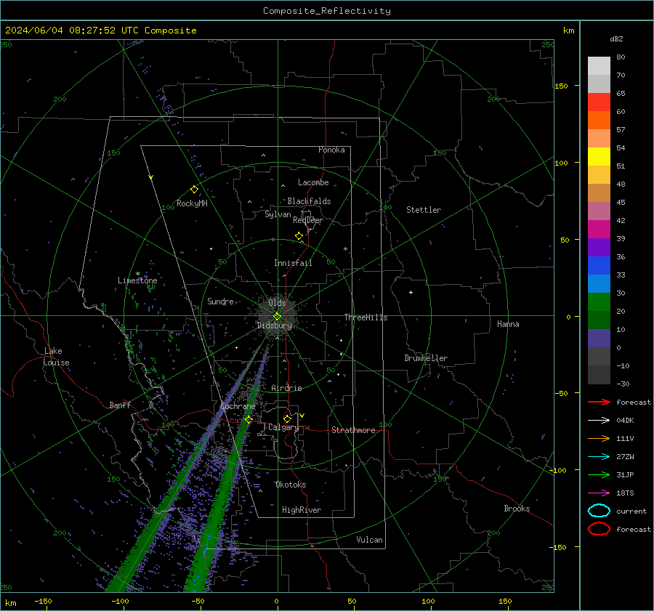This screenshot has height=611, width=654.
Task: Click the Banff label
Action: click(120, 405)
